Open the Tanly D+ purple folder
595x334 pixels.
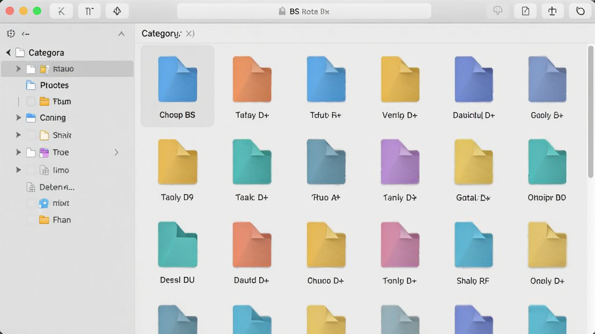[x=400, y=162]
